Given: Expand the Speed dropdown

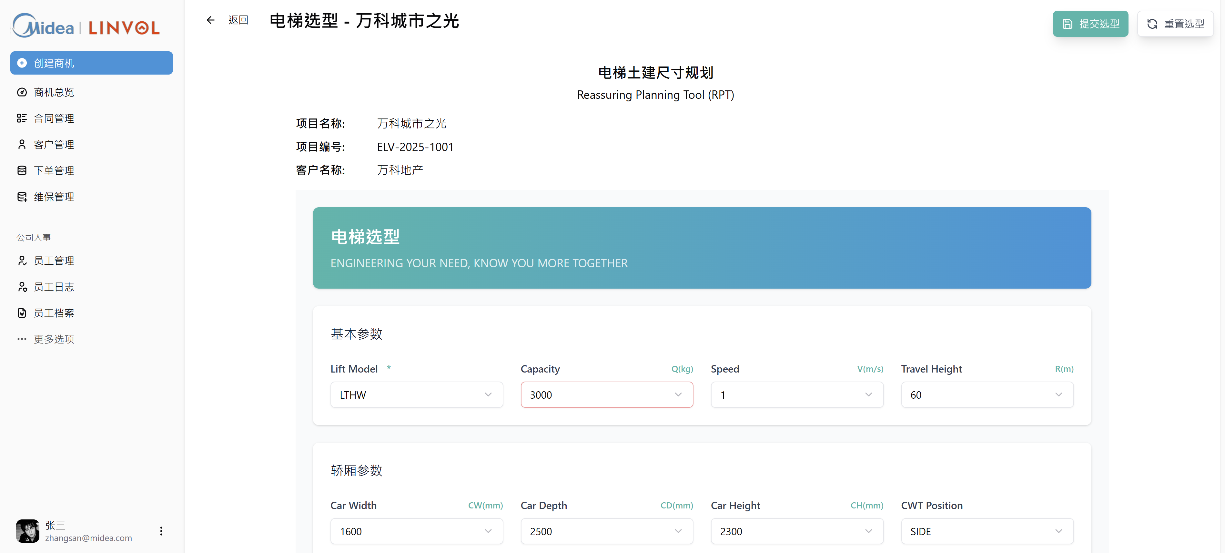Looking at the screenshot, I should [796, 395].
